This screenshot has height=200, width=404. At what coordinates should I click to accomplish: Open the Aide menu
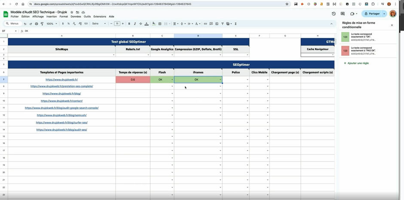click(111, 16)
